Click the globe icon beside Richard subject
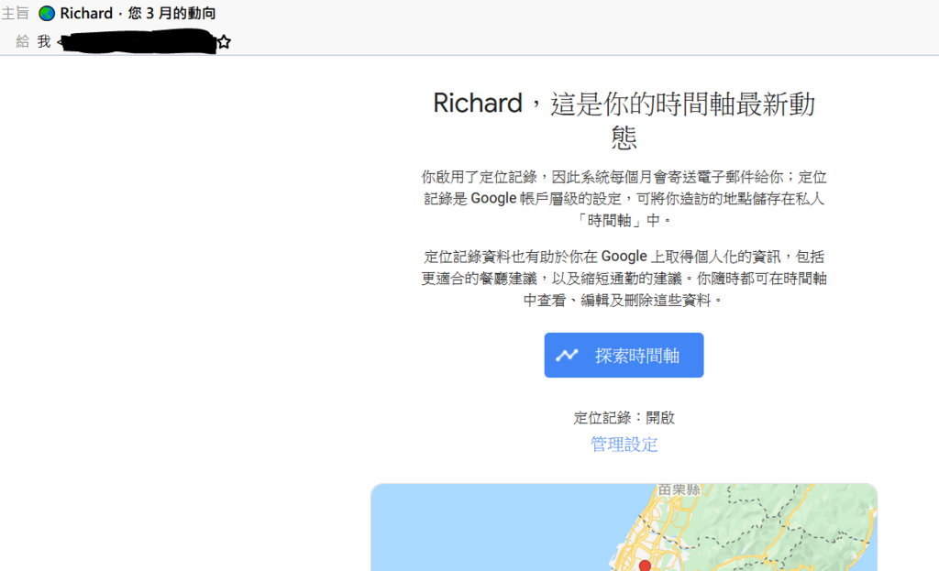939x571 pixels. coord(47,13)
